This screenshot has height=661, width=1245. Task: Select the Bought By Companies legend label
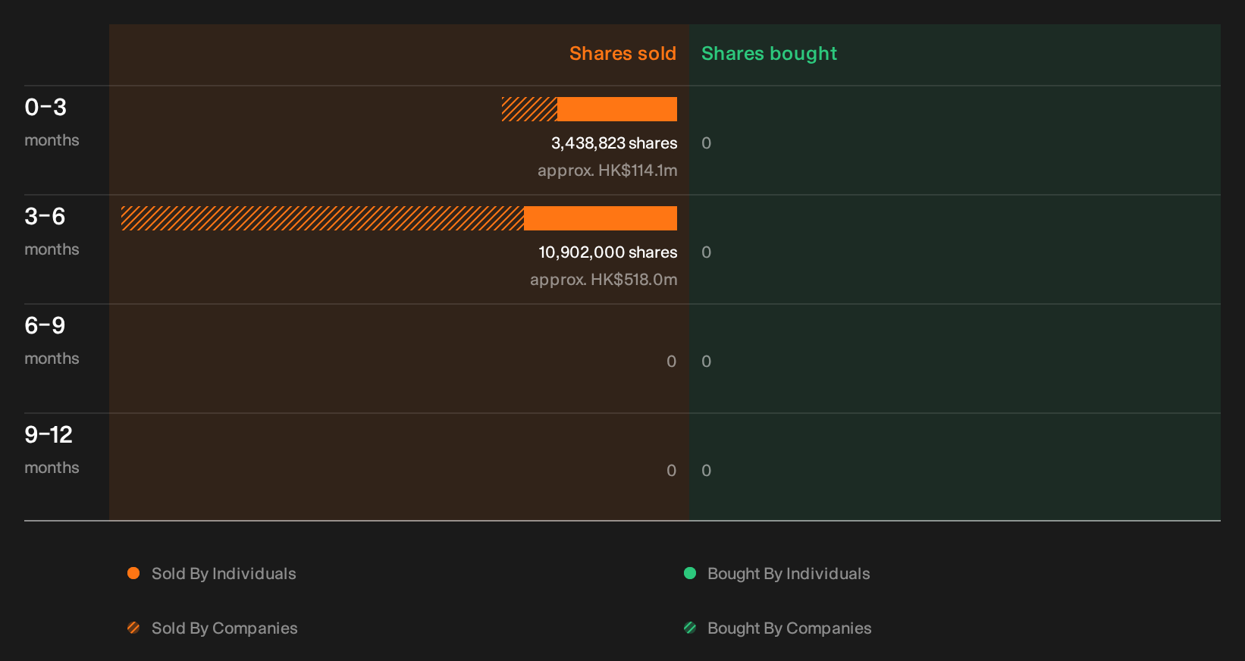pos(789,628)
